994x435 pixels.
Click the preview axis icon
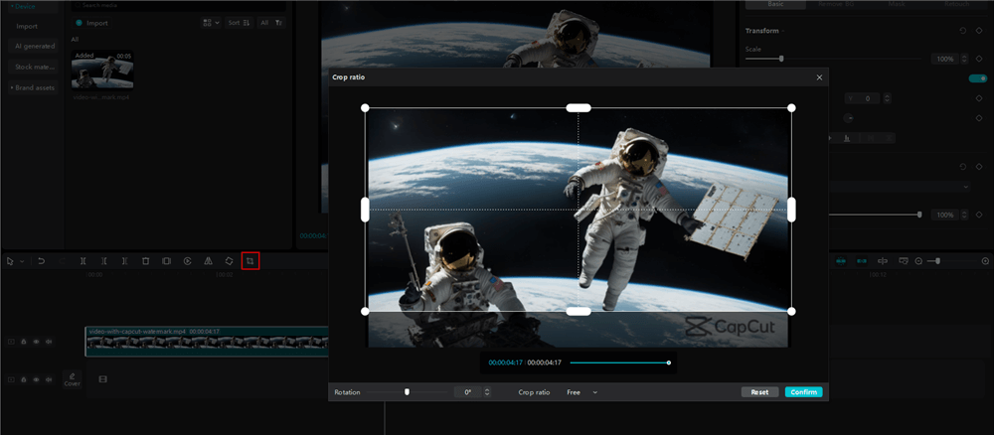click(x=883, y=261)
